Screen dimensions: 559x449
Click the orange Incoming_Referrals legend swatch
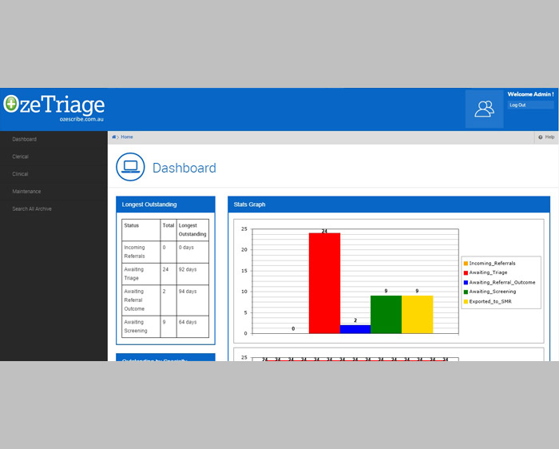466,263
